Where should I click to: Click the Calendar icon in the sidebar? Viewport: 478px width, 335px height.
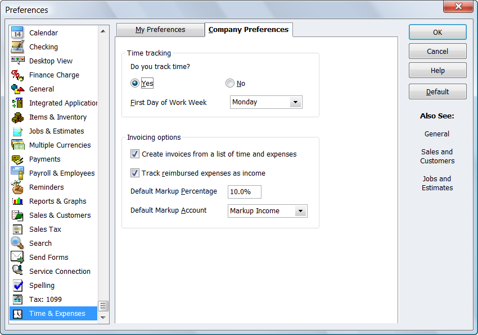pos(17,33)
